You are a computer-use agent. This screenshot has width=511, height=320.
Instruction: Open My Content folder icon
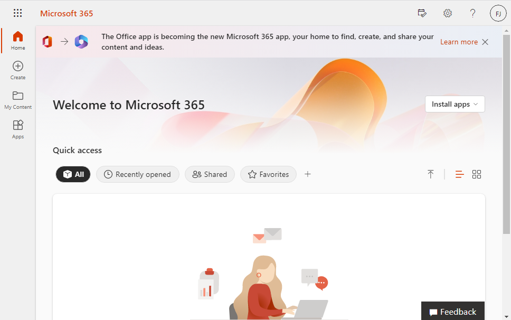(x=18, y=96)
